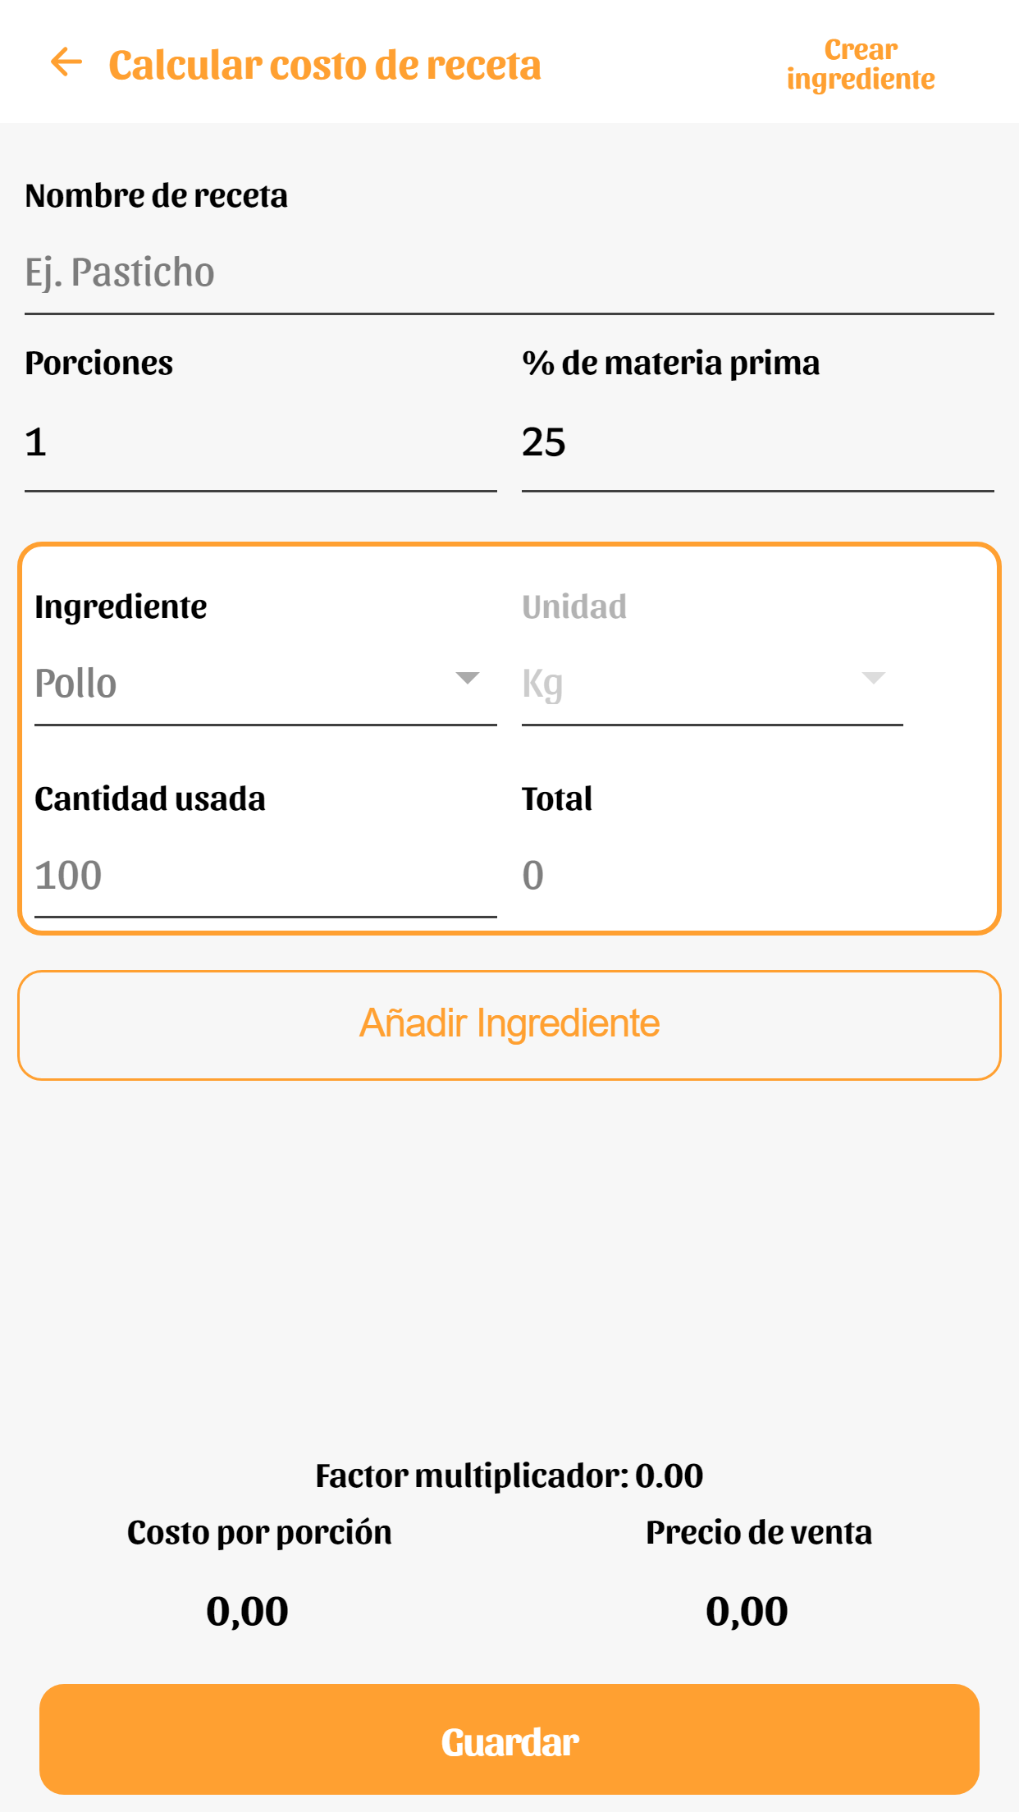
Task: Expand the Ingrediente dropdown arrow
Action: (x=467, y=679)
